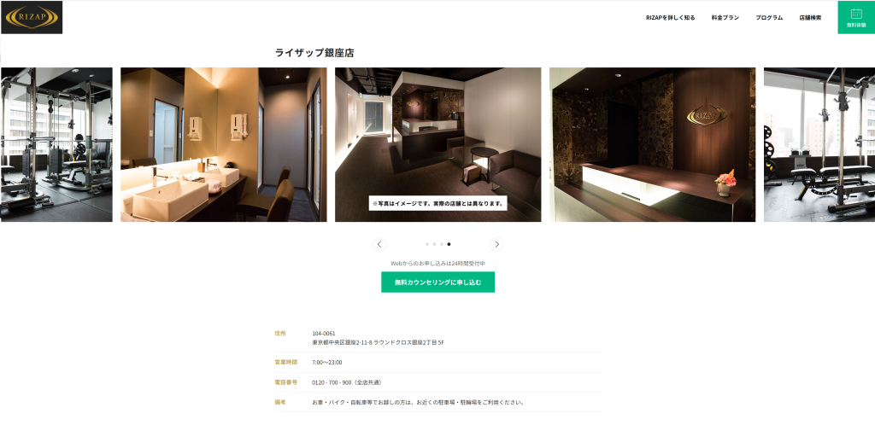View the washroom sinks photo
Image resolution: width=875 pixels, height=425 pixels.
tap(223, 145)
